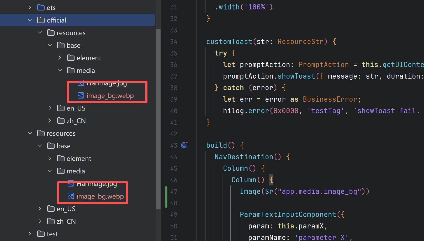Click the try keyword on line 35

tap(221, 53)
